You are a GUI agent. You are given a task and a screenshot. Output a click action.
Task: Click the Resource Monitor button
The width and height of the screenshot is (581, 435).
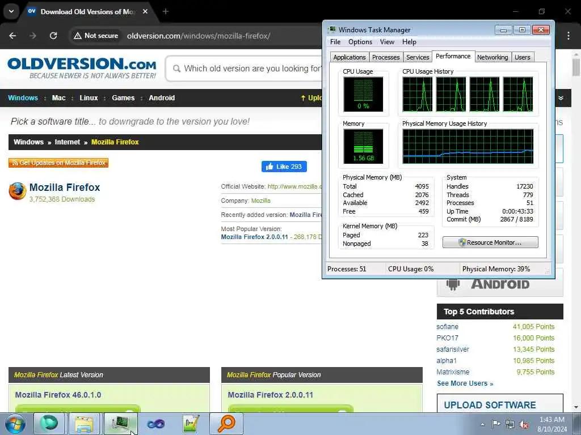490,242
